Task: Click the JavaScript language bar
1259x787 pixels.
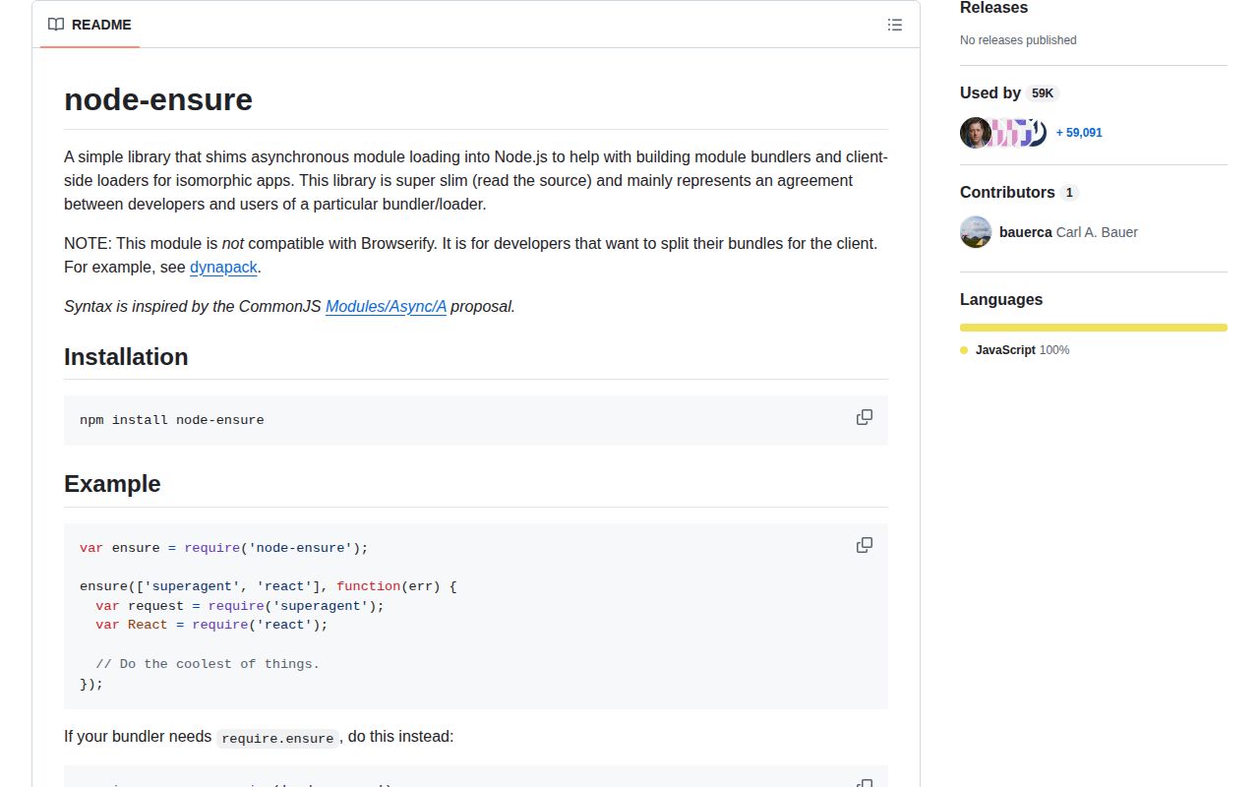Action: (1094, 328)
